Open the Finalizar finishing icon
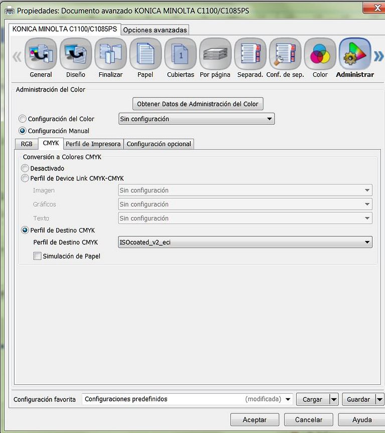Viewport: 385px width, 433px height. click(x=110, y=54)
